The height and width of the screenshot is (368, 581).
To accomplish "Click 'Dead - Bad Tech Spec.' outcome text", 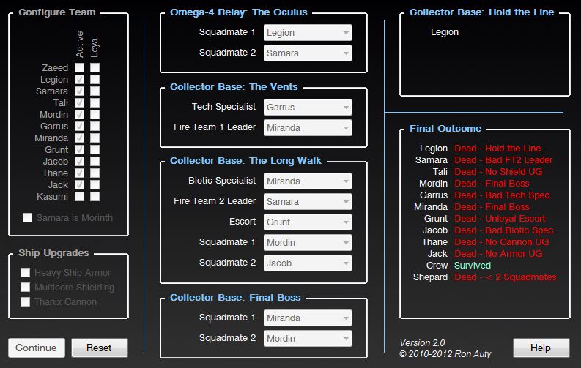I will (x=503, y=195).
